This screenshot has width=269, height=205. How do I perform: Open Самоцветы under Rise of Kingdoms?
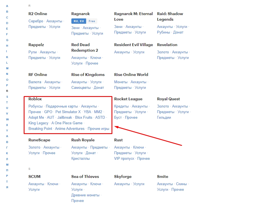(81, 88)
